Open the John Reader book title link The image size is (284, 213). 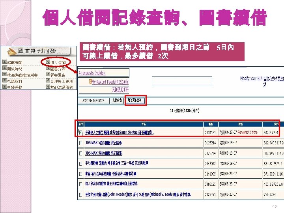point(138,194)
